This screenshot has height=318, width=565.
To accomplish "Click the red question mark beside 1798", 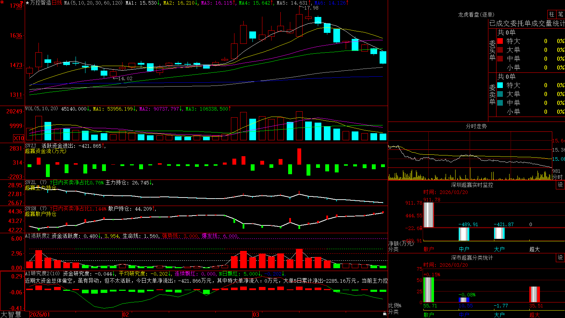I will click(x=22, y=3).
